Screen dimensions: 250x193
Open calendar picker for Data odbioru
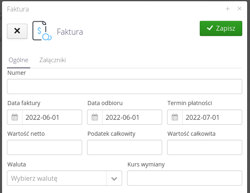click(95, 117)
